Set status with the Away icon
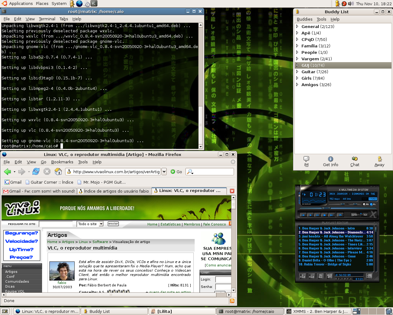Image resolution: width=393 pixels, height=315 pixels. (x=379, y=161)
